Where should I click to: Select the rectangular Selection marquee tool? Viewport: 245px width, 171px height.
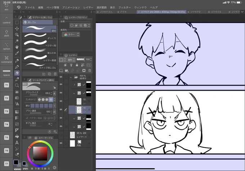point(17,22)
